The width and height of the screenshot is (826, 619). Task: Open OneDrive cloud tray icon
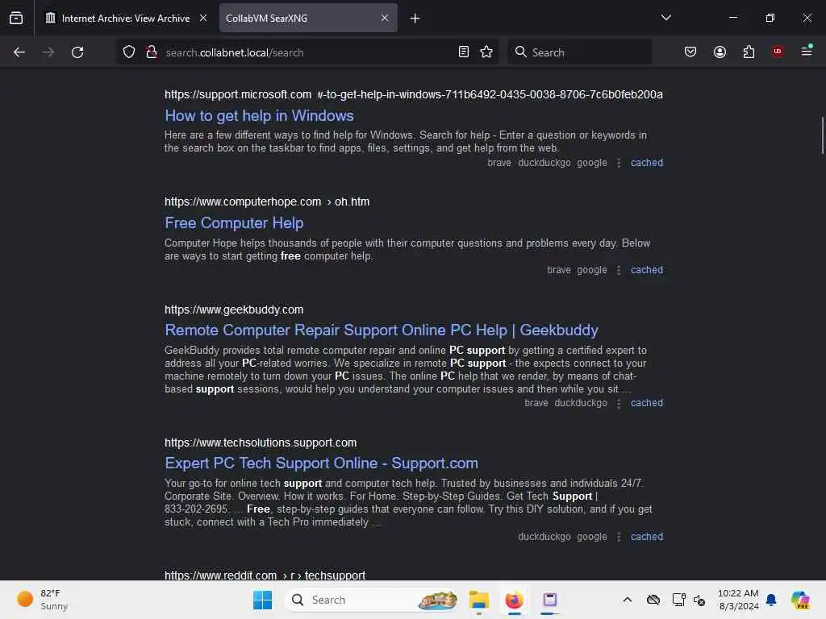(x=653, y=600)
